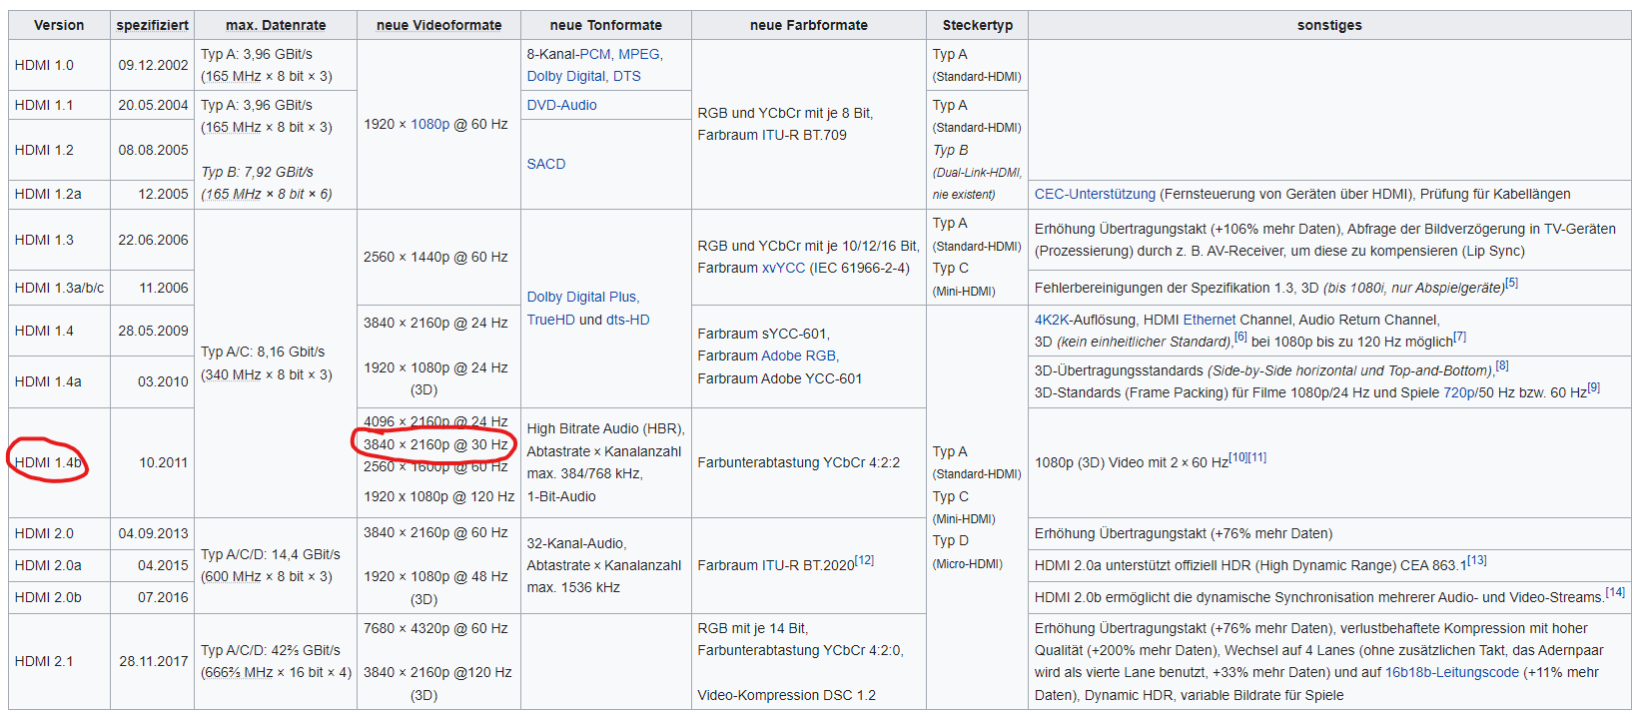Open the 16b18b-Leitungscode link

[1452, 672]
